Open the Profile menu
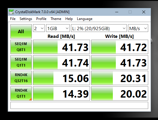 (x=41, y=19)
